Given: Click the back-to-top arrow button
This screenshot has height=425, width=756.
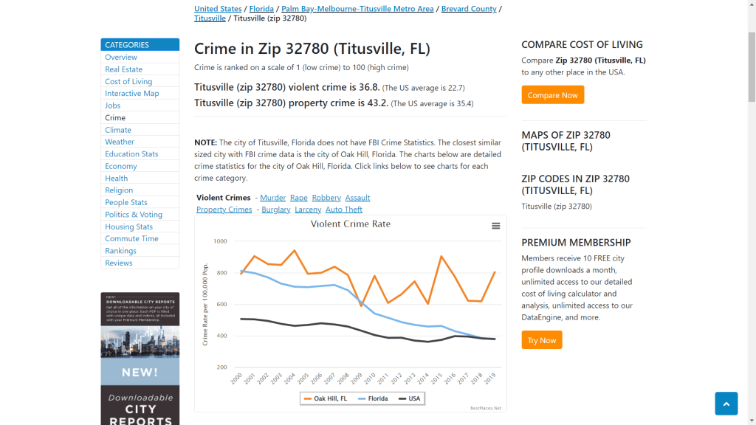Looking at the screenshot, I should (726, 404).
